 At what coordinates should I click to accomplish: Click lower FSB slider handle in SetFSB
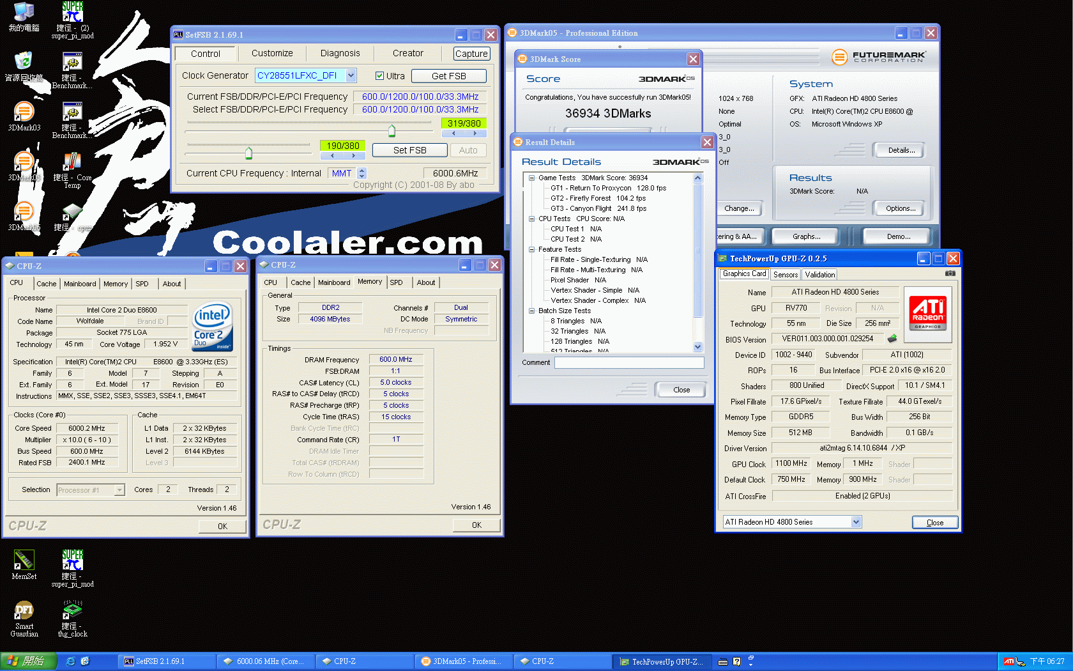(x=248, y=153)
